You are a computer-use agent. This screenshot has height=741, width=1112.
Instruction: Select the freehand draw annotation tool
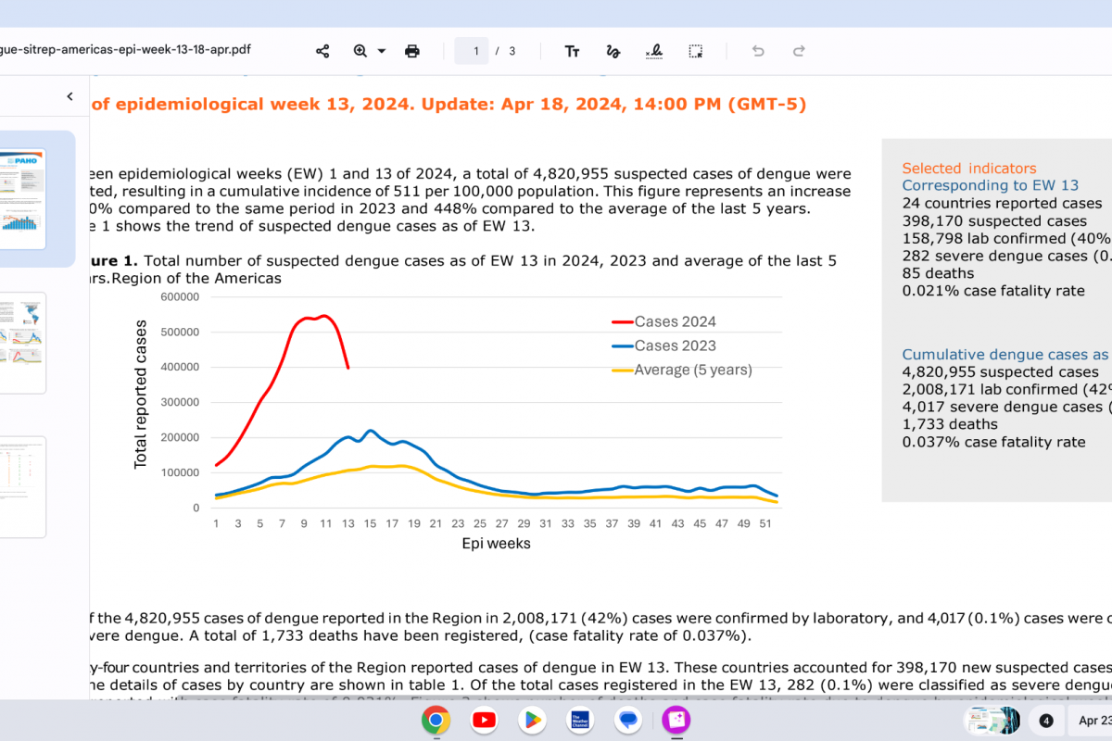point(613,51)
